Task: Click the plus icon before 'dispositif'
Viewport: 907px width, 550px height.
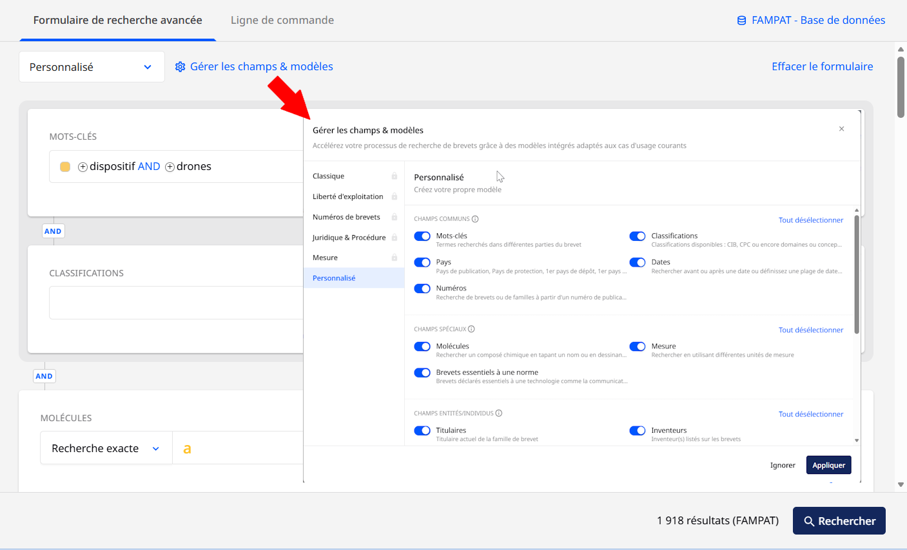Action: click(x=83, y=167)
